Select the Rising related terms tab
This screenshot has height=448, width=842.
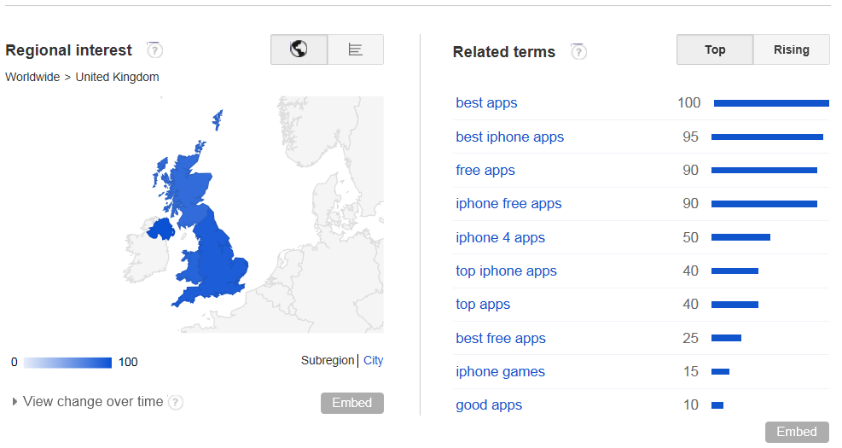pyautogui.click(x=791, y=49)
